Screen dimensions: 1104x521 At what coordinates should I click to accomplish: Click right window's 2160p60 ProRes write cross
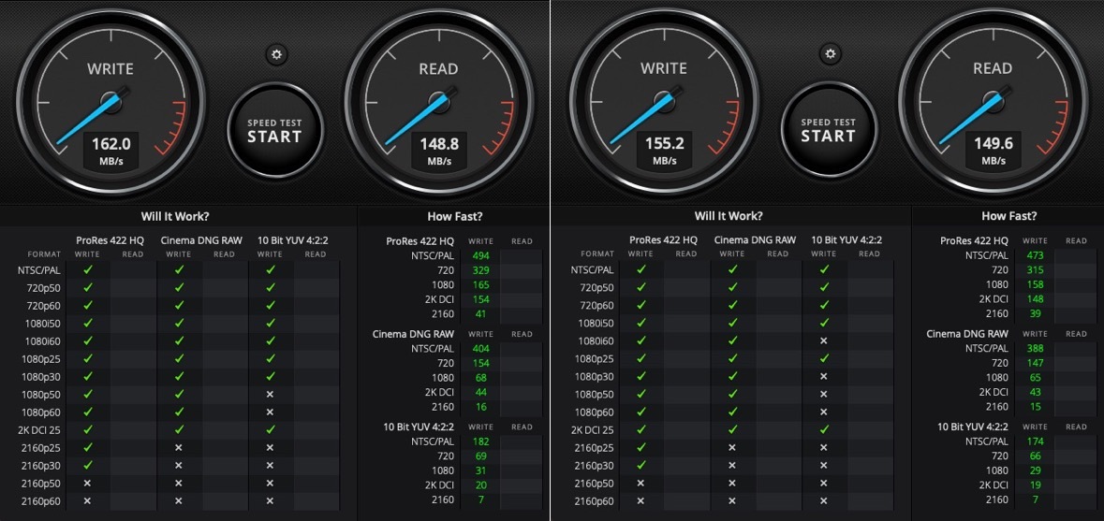641,501
